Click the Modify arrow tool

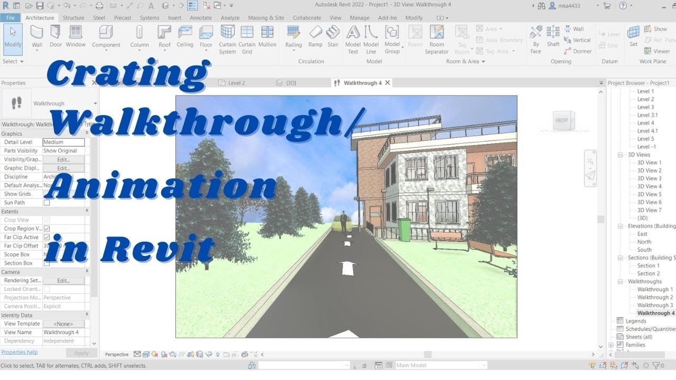click(13, 39)
